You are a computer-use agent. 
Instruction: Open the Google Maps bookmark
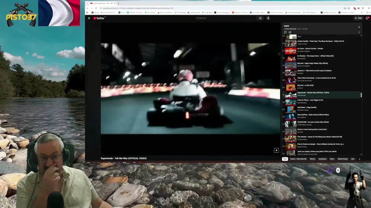(x=207, y=12)
